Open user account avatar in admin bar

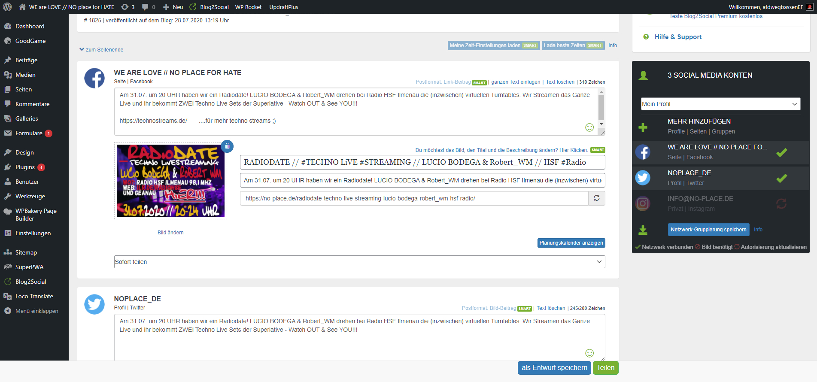[x=809, y=7]
